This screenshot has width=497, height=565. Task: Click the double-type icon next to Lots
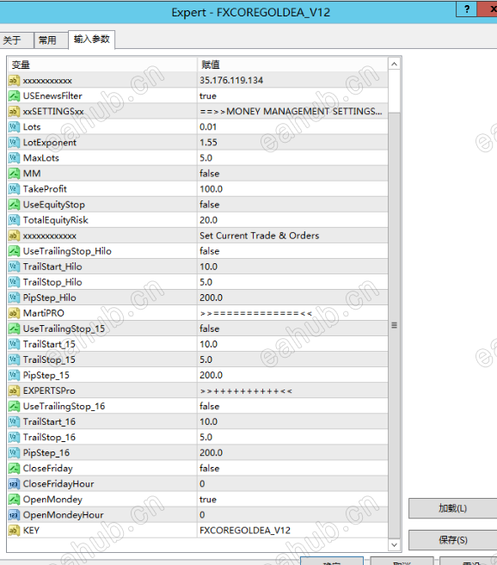[x=14, y=126]
